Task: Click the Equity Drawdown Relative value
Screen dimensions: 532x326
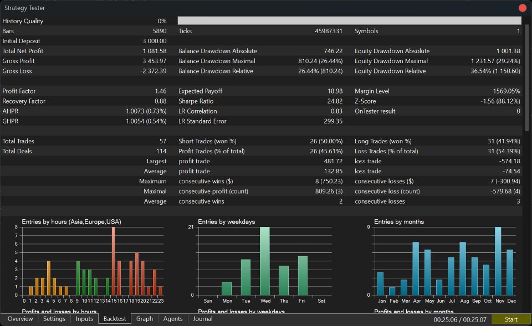Action: (495, 71)
